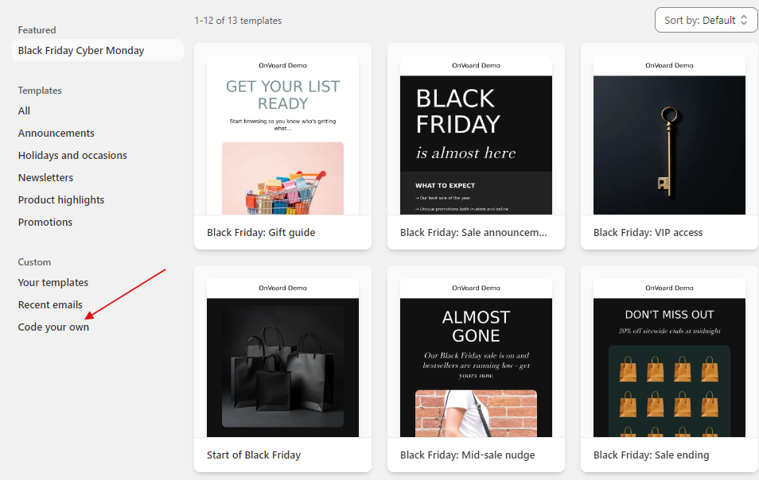
Task: Open the Promotions template category
Action: click(45, 222)
